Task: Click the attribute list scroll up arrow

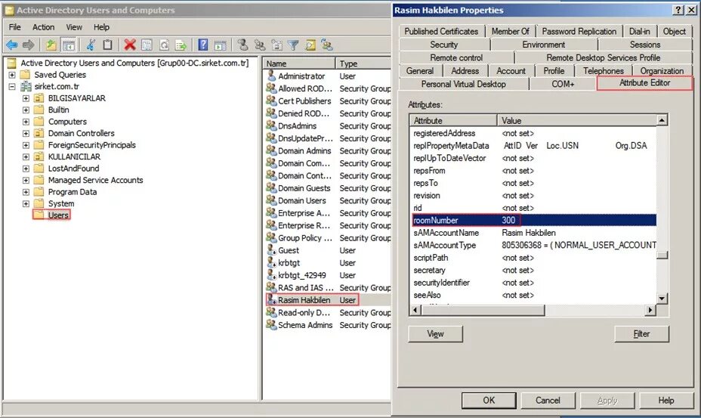Action: pyautogui.click(x=662, y=120)
